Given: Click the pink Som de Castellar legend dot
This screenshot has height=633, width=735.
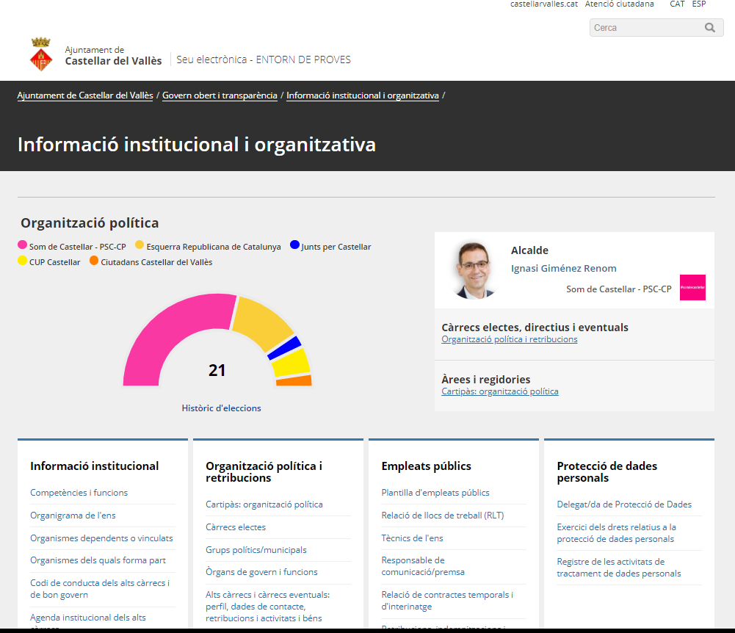Looking at the screenshot, I should click(22, 246).
